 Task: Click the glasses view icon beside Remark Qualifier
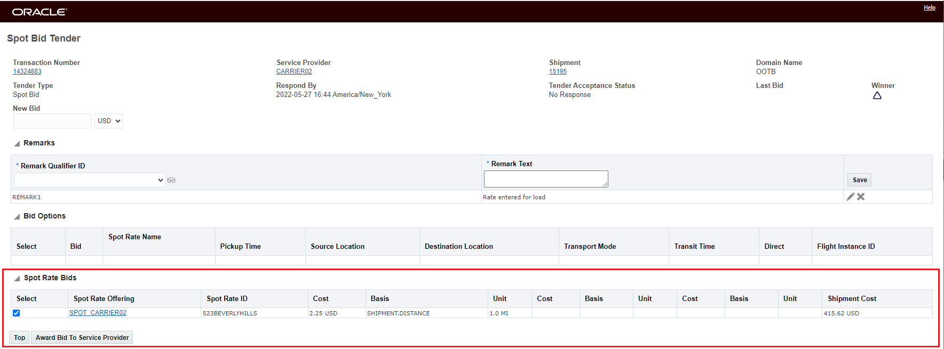click(171, 181)
